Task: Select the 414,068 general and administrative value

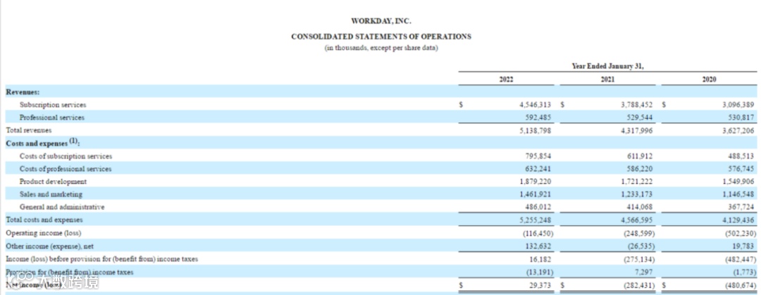Action: (641, 207)
